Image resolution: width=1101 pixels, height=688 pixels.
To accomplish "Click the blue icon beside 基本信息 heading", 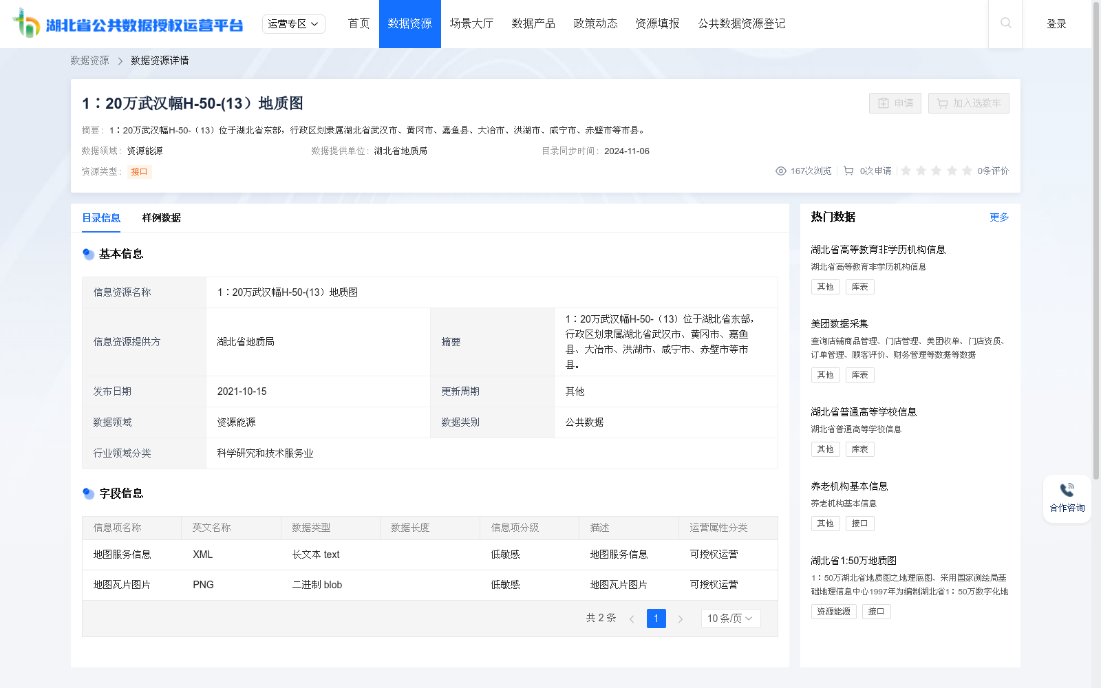I will [x=88, y=254].
